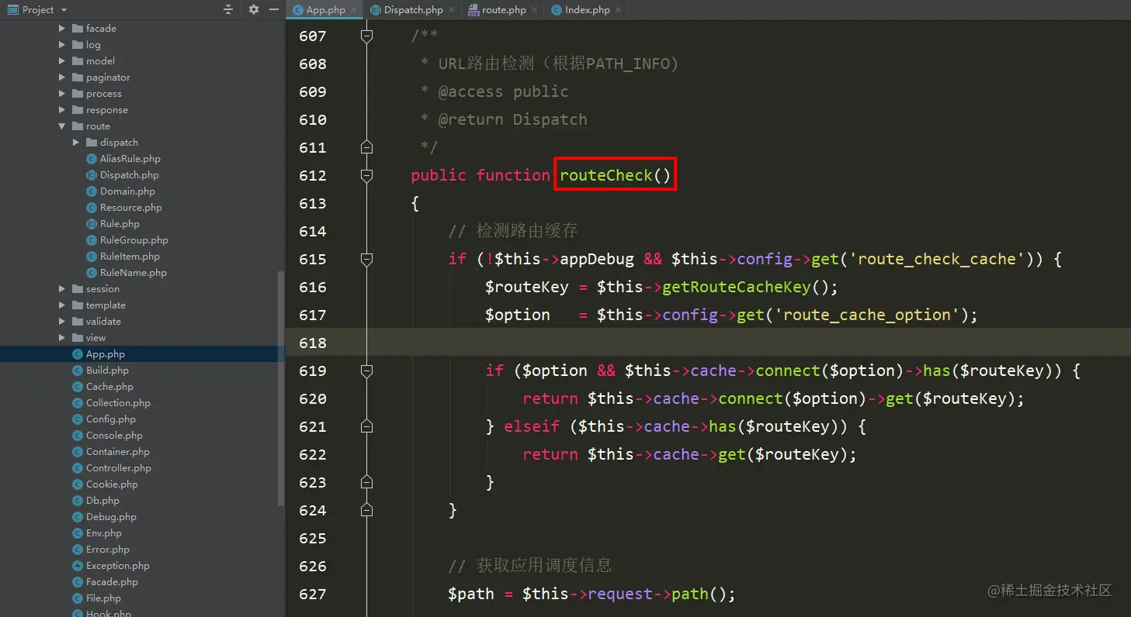The image size is (1131, 617).
Task: Select Cookie.php file
Action: point(112,484)
